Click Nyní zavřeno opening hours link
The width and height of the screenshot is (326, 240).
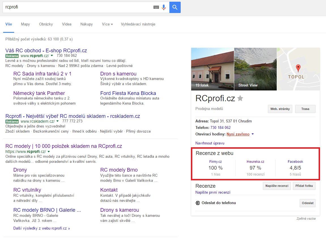coord(238,134)
